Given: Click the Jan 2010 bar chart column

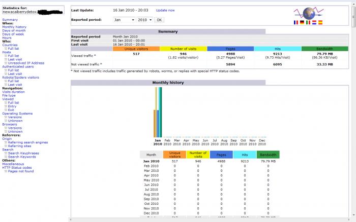Looking at the screenshot, I should 158,112.
